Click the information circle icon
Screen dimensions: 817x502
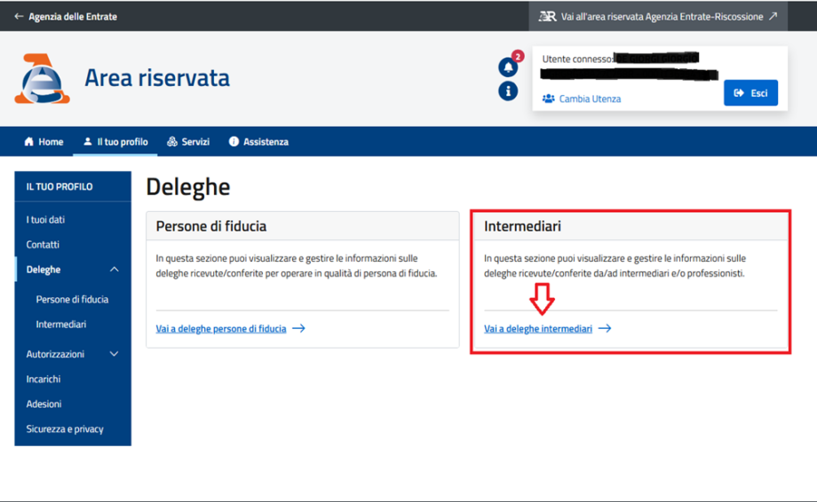pyautogui.click(x=508, y=90)
